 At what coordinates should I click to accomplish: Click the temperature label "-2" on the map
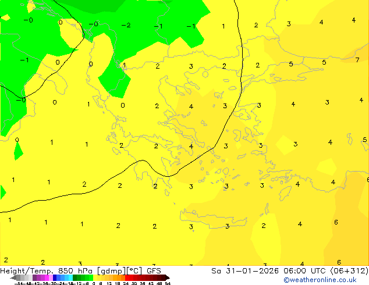126,25
